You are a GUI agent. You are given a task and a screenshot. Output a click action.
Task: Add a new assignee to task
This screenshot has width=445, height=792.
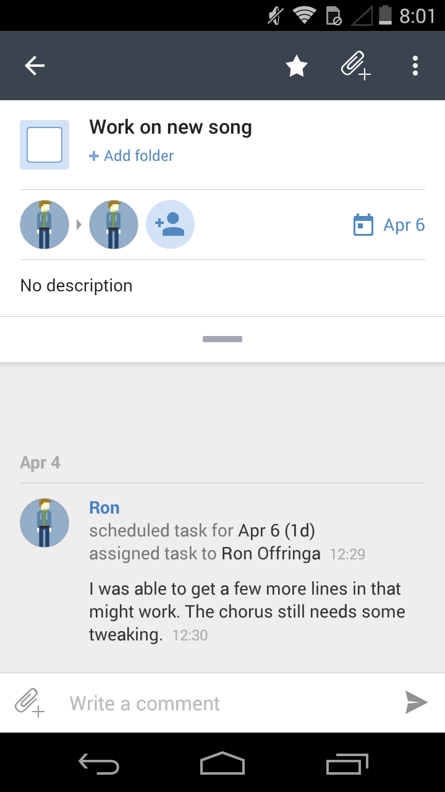170,225
